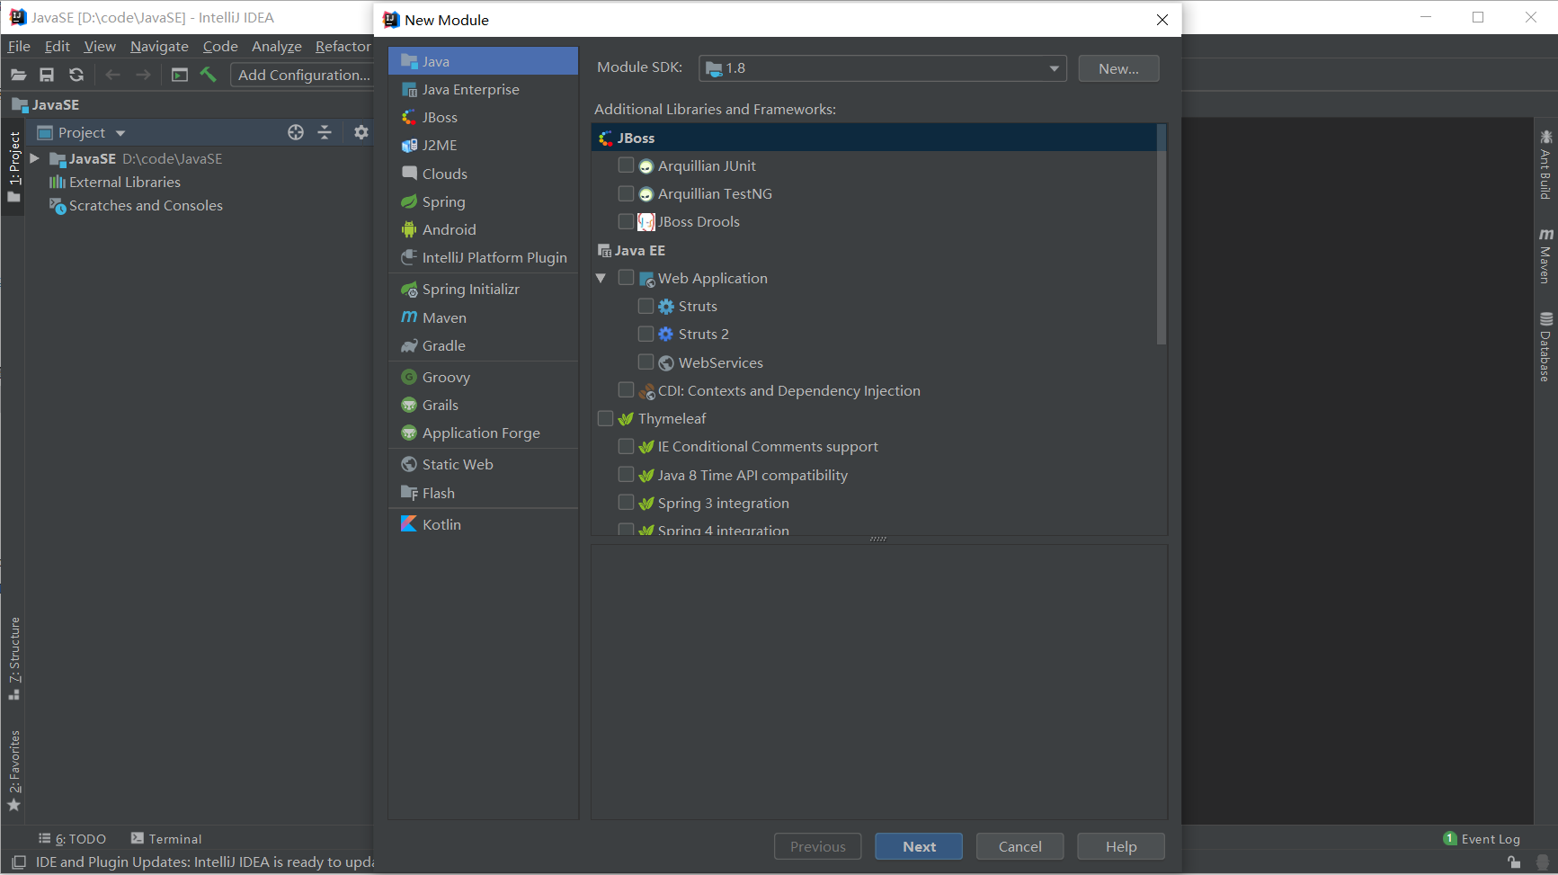Check Spring 3 integration checkbox
1558x875 pixels.
click(627, 503)
